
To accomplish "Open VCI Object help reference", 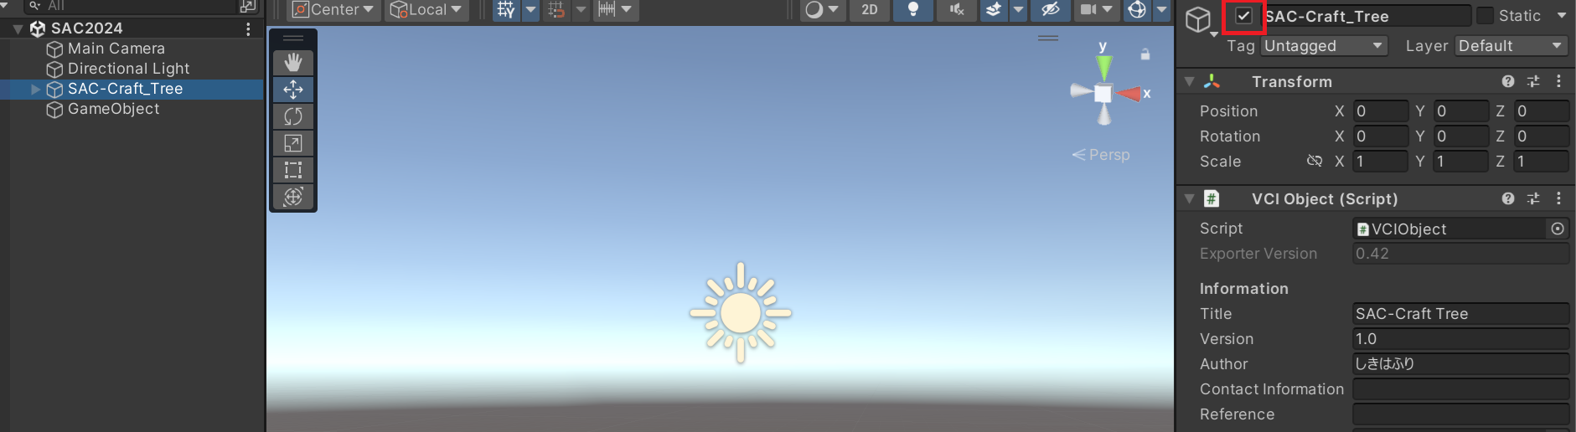I will [x=1508, y=198].
